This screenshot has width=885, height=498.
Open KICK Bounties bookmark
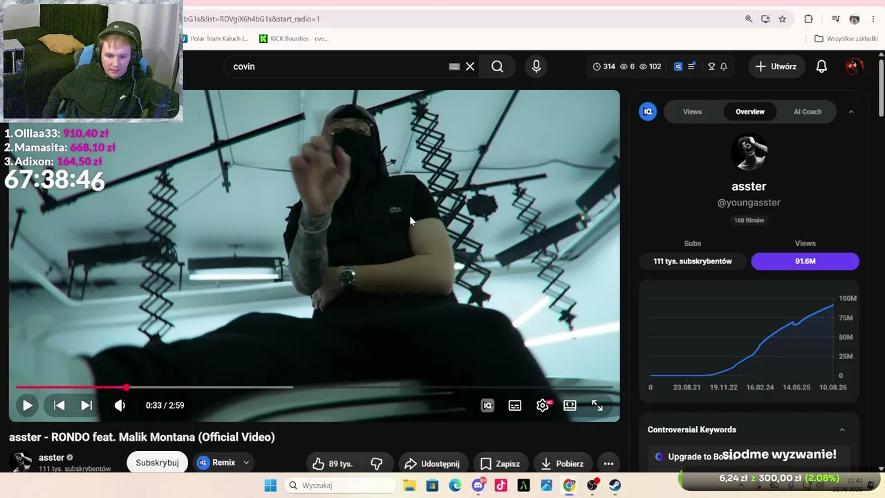[x=294, y=39]
